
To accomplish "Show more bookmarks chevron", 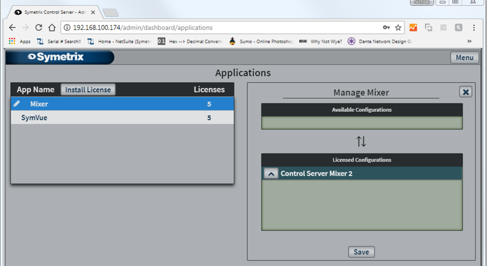I will tap(469, 41).
